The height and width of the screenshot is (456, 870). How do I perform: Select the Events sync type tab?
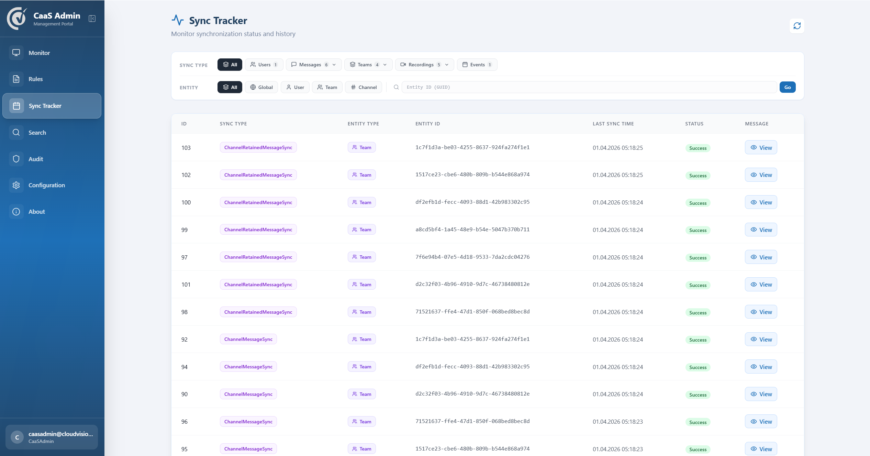point(477,65)
